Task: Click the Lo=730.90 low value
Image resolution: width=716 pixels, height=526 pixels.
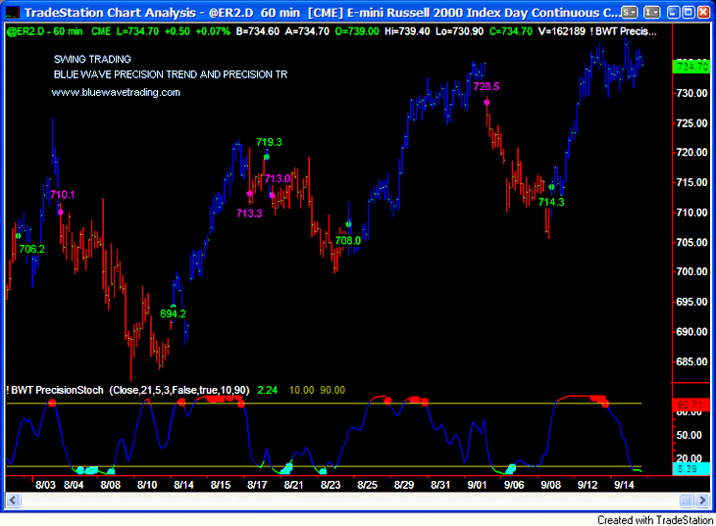Action: [x=459, y=31]
